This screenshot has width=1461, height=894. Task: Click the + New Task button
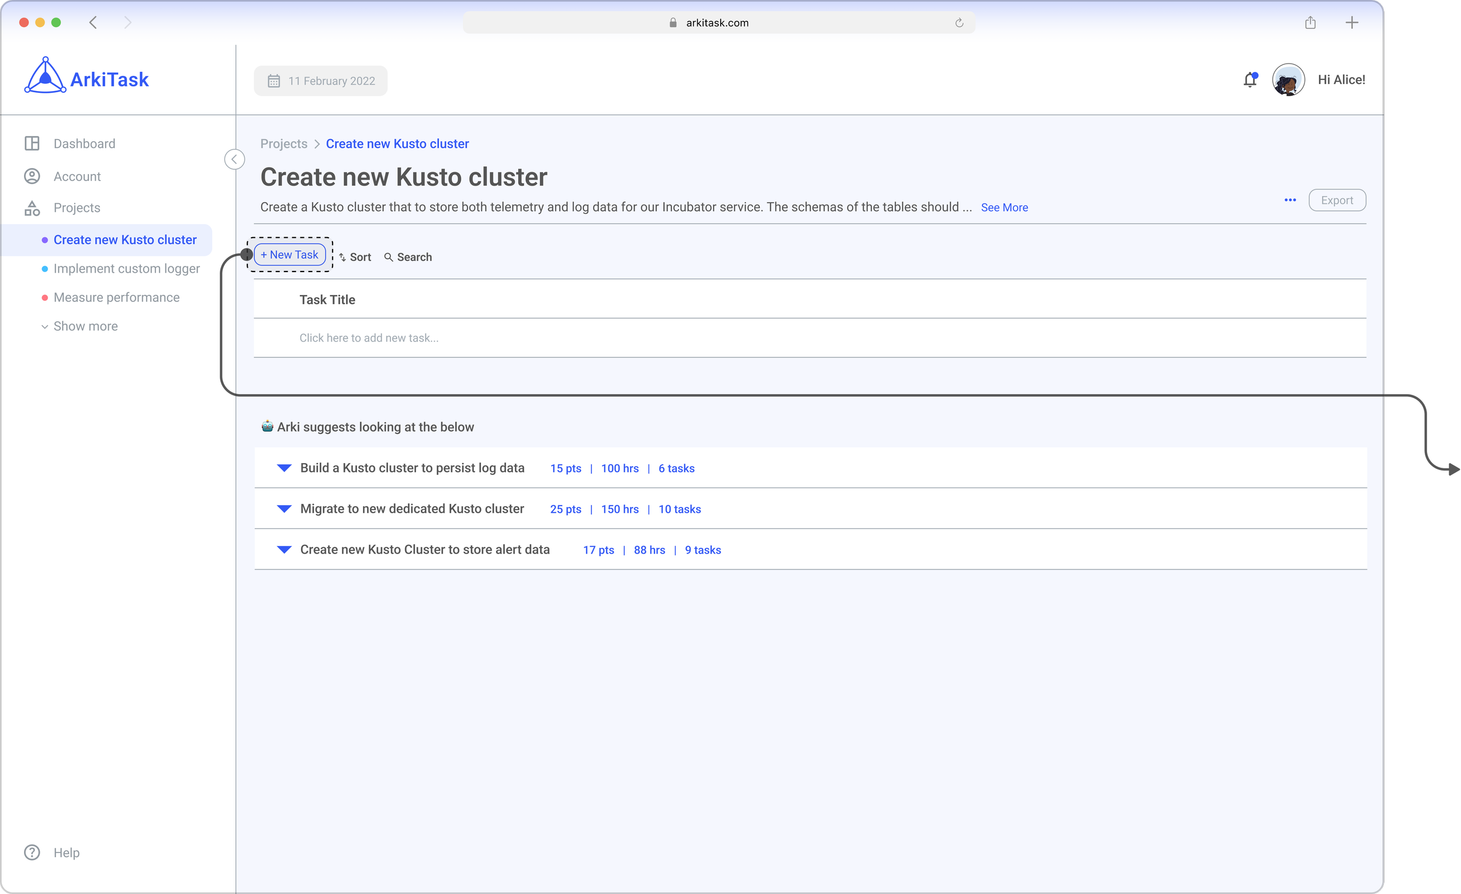pos(289,255)
